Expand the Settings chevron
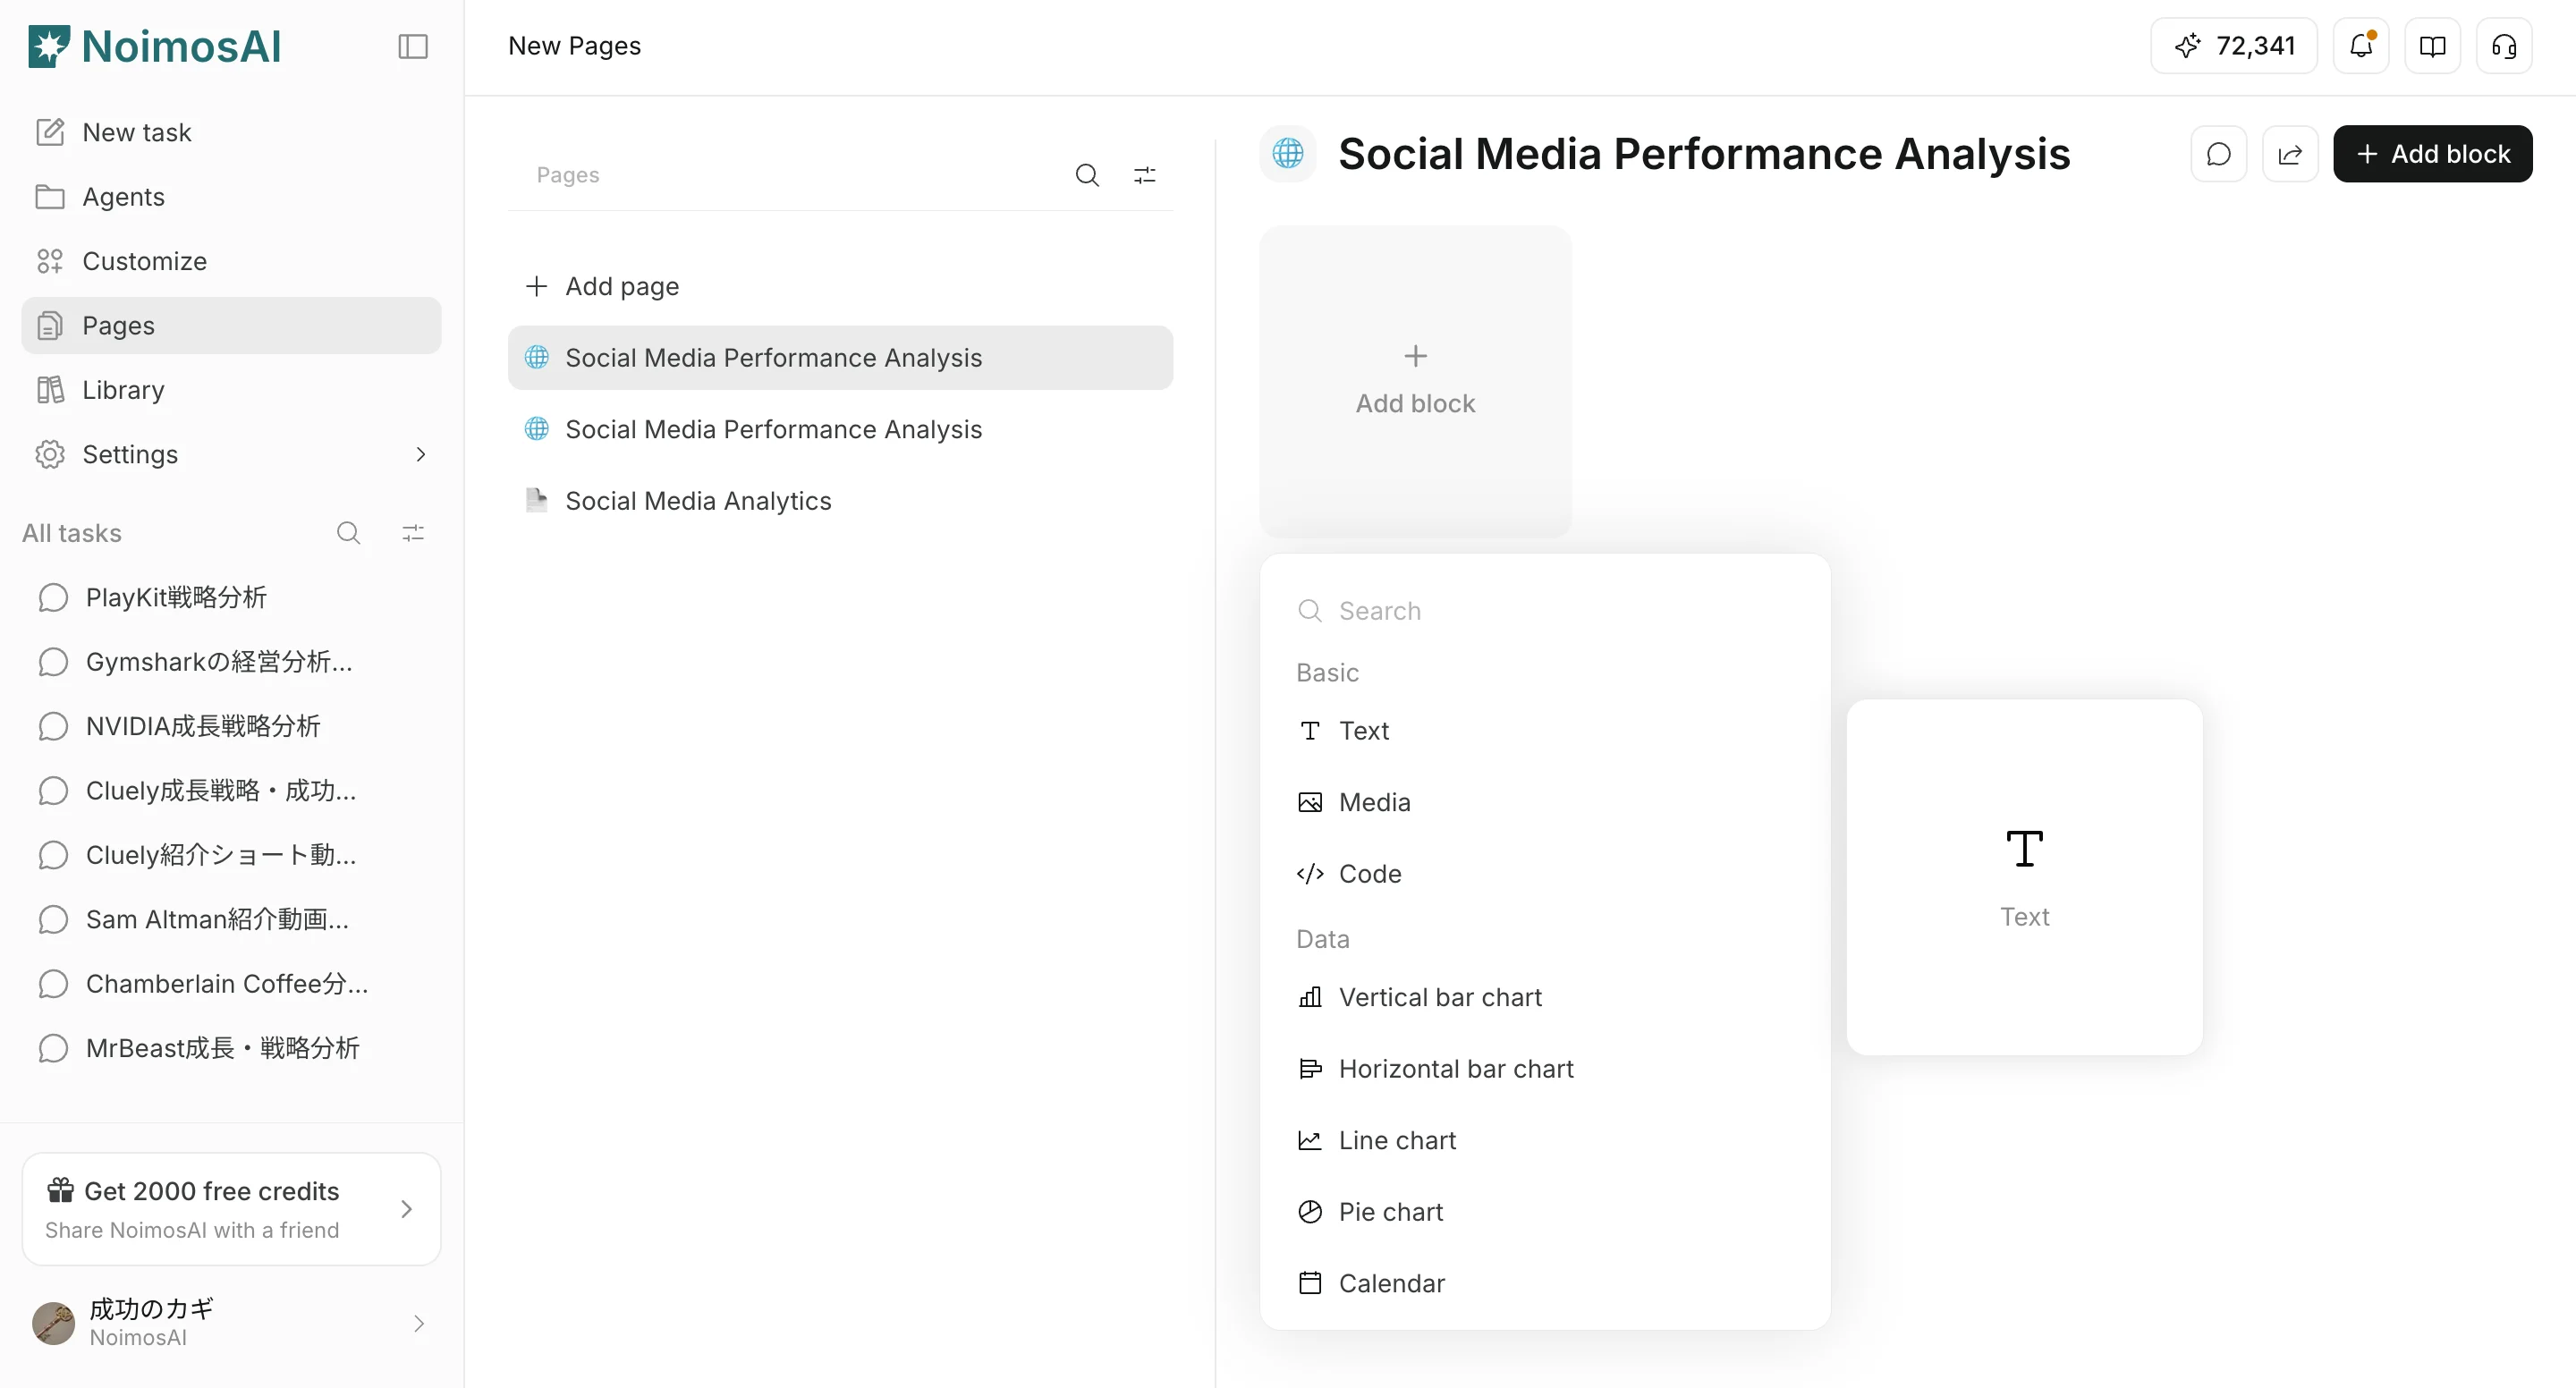Image resolution: width=2576 pixels, height=1388 pixels. [x=420, y=454]
